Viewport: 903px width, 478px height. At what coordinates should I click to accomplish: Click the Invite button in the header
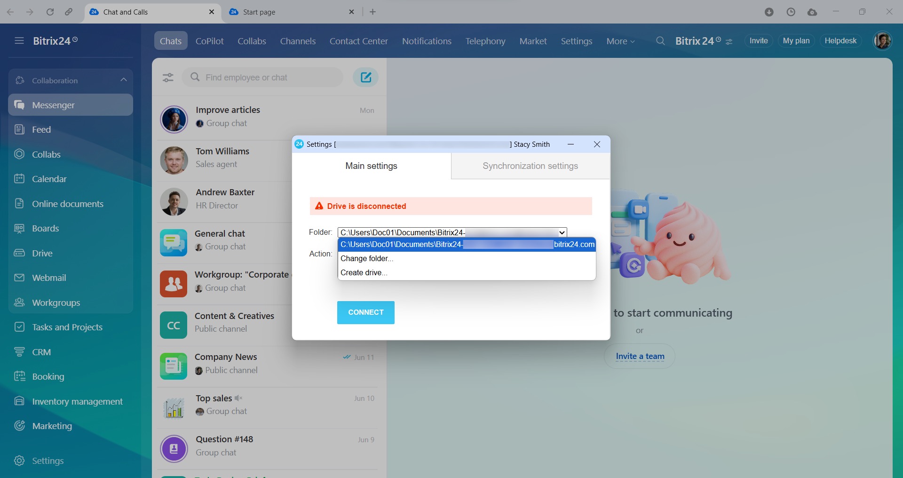click(x=759, y=41)
